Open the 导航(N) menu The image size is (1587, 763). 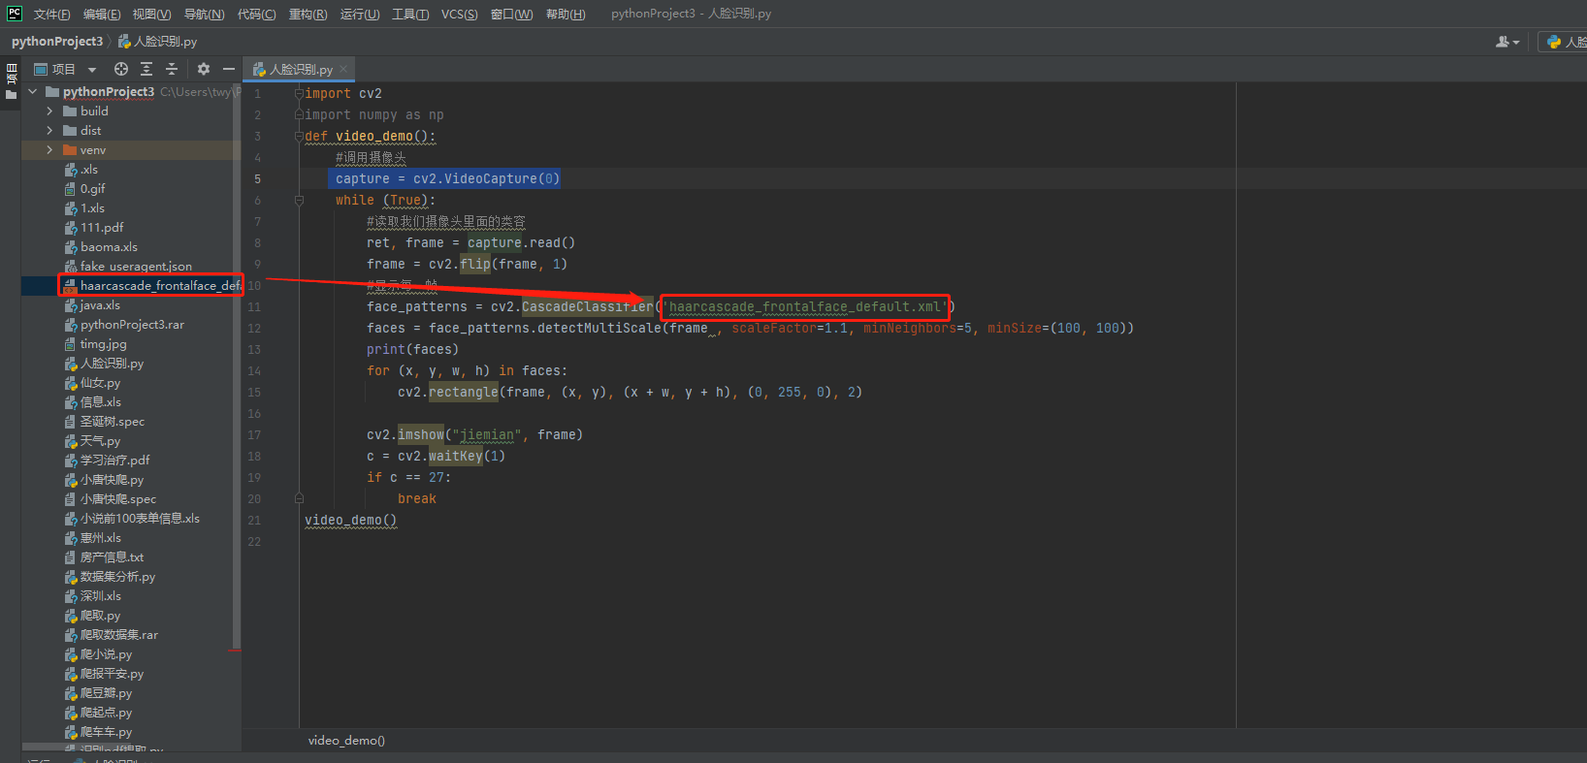[204, 14]
